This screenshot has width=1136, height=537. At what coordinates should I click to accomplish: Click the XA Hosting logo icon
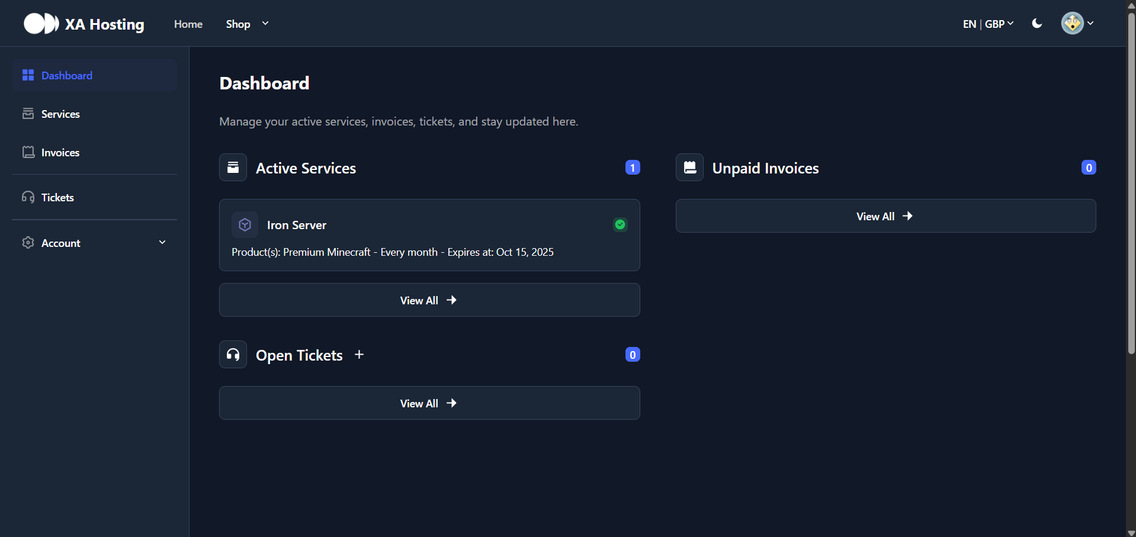41,24
